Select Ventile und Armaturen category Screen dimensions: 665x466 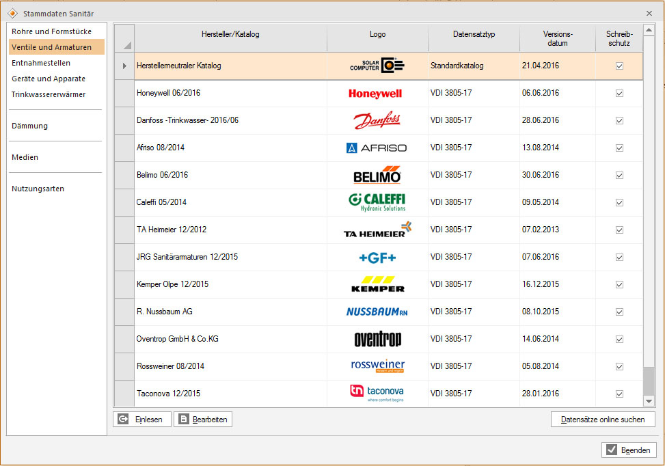pyautogui.click(x=57, y=47)
